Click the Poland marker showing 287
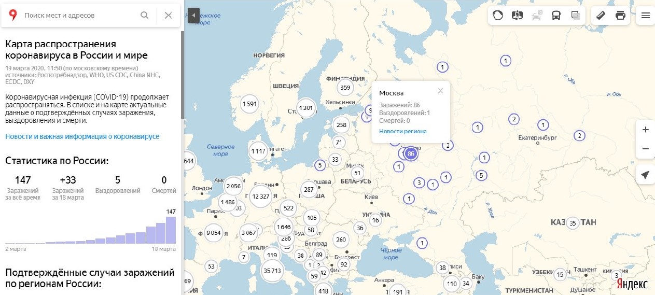The image size is (655, 295). coord(309,189)
